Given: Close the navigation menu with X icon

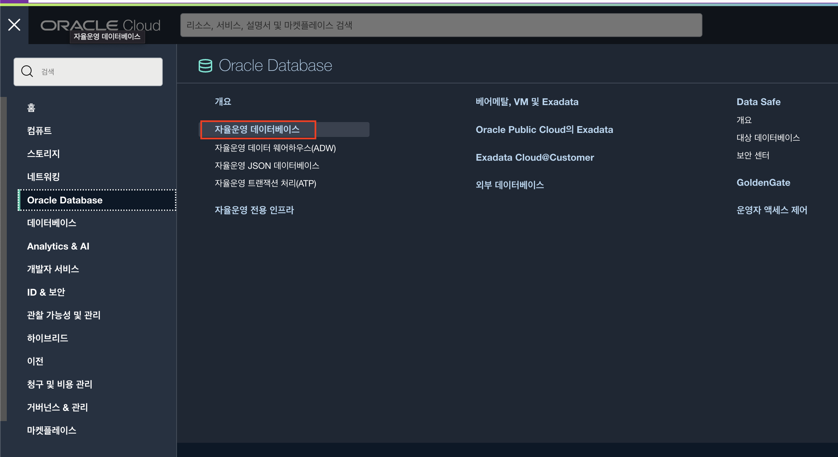Looking at the screenshot, I should (x=14, y=25).
